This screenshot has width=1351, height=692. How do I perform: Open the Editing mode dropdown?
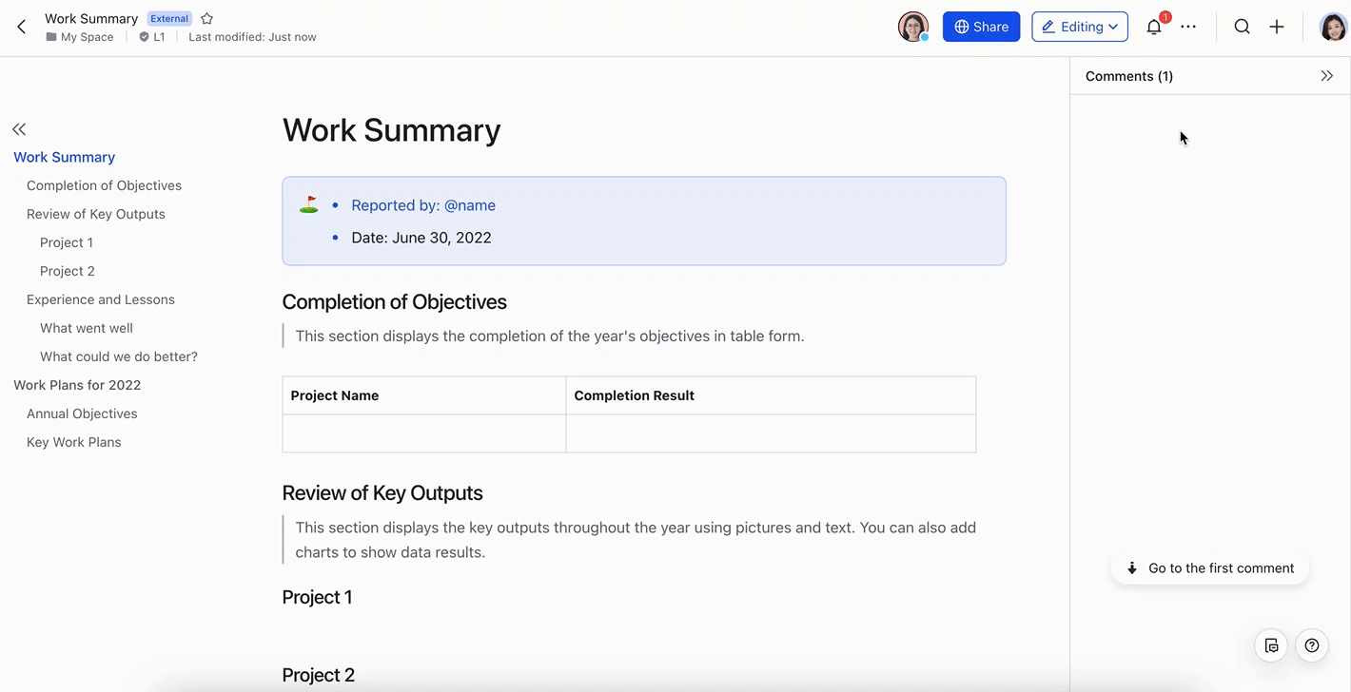point(1080,27)
